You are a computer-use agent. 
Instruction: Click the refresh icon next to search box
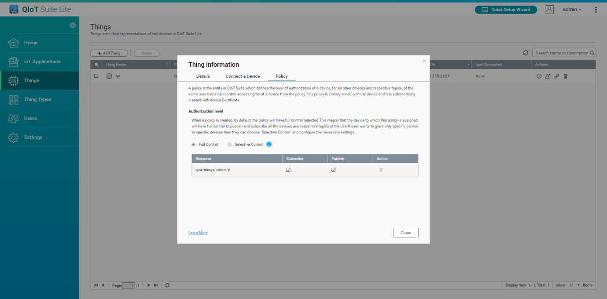pos(526,53)
